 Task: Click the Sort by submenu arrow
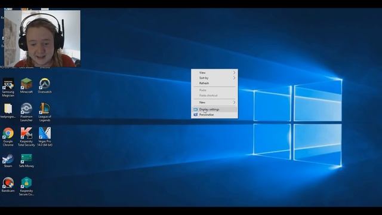point(234,78)
